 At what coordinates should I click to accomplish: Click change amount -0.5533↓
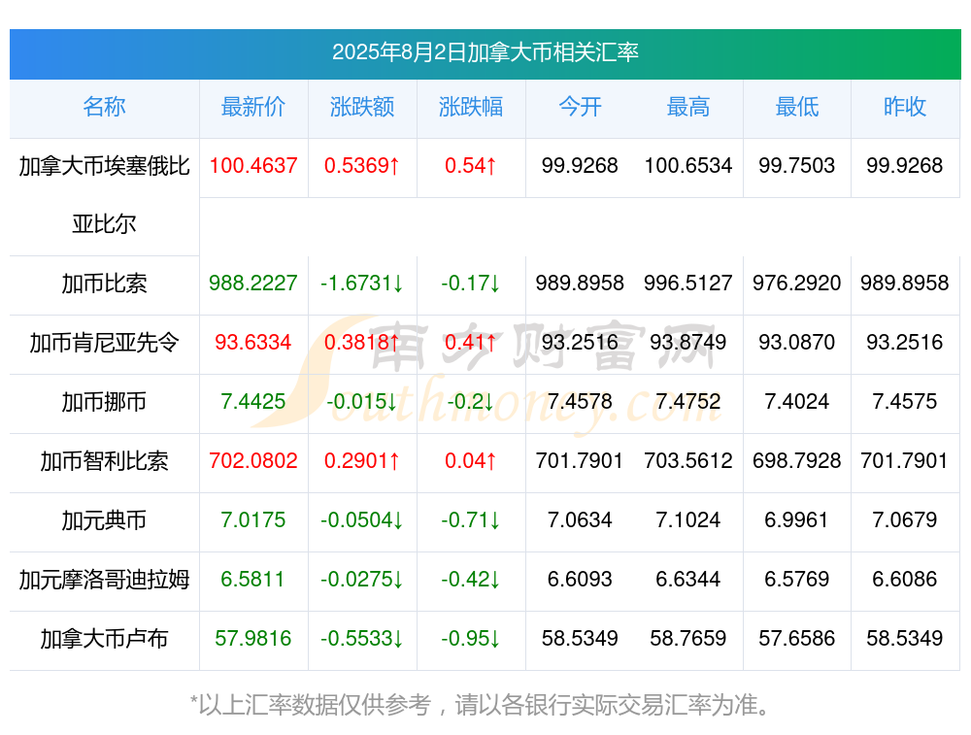[362, 639]
